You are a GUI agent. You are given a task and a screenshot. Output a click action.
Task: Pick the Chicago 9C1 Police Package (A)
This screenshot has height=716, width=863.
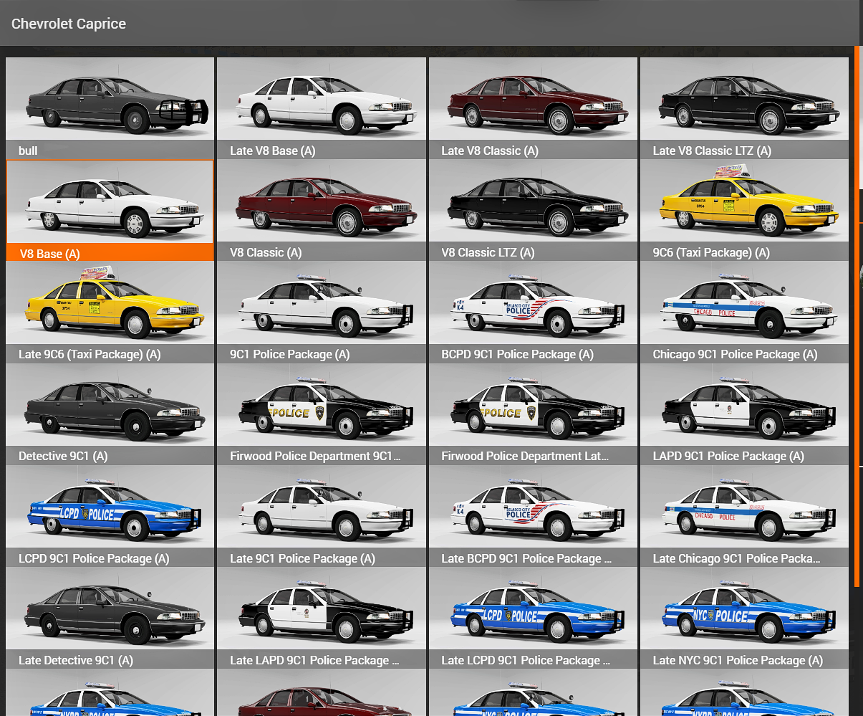744,312
